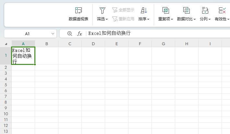Viewport: 230px width, 134px height.
Task: Click the 排序 sort A-Z icon
Action: 144,10
